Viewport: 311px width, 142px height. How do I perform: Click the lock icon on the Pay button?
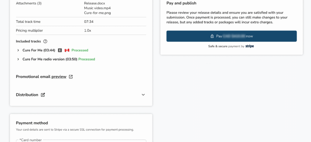tap(212, 36)
